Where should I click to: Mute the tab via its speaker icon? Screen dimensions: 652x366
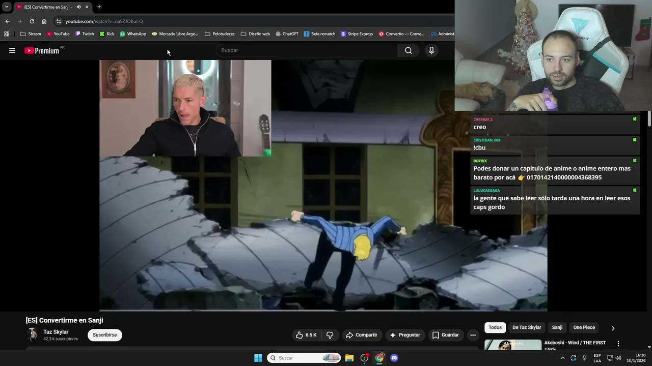(x=78, y=7)
